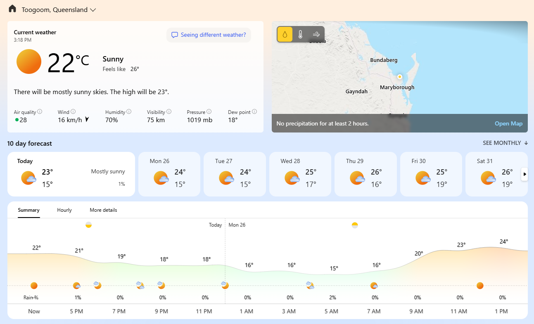Image resolution: width=534 pixels, height=324 pixels.
Task: Open the Dew point info icon
Action: (254, 111)
